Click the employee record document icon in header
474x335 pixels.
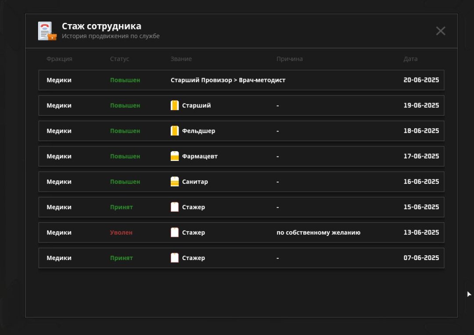pyautogui.click(x=47, y=31)
